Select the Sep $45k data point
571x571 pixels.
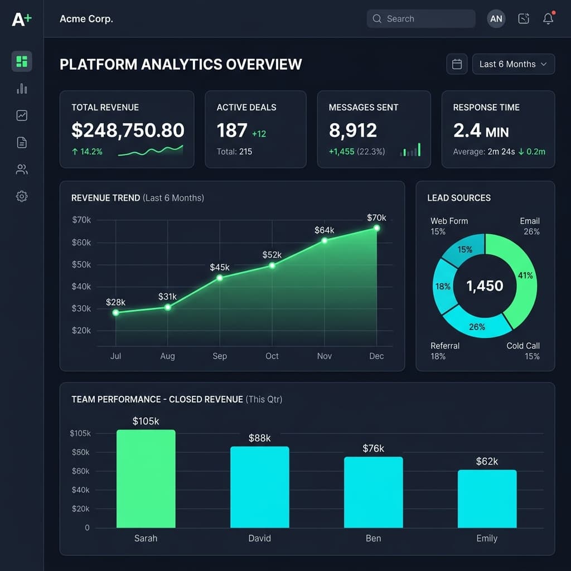pyautogui.click(x=220, y=278)
